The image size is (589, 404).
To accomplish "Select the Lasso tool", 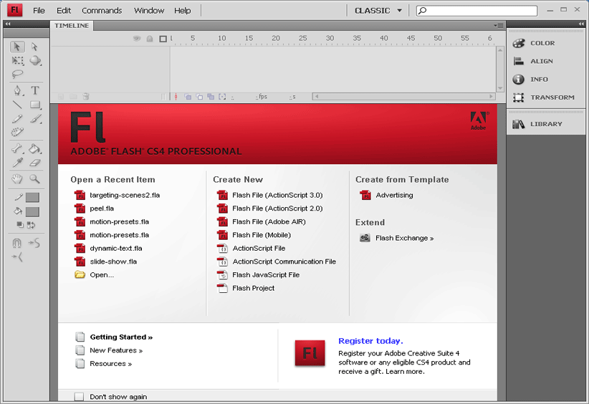I will click(17, 74).
